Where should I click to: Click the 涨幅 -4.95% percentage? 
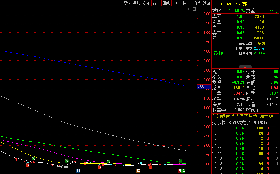tap(238, 82)
